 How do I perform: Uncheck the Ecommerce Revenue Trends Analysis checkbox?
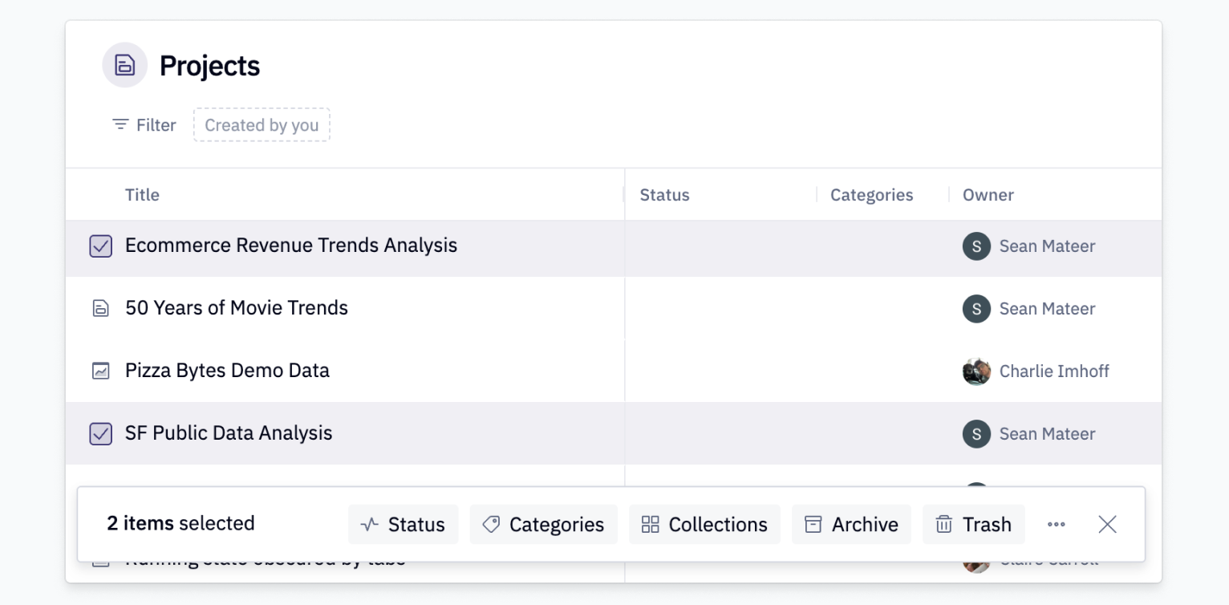click(x=100, y=246)
